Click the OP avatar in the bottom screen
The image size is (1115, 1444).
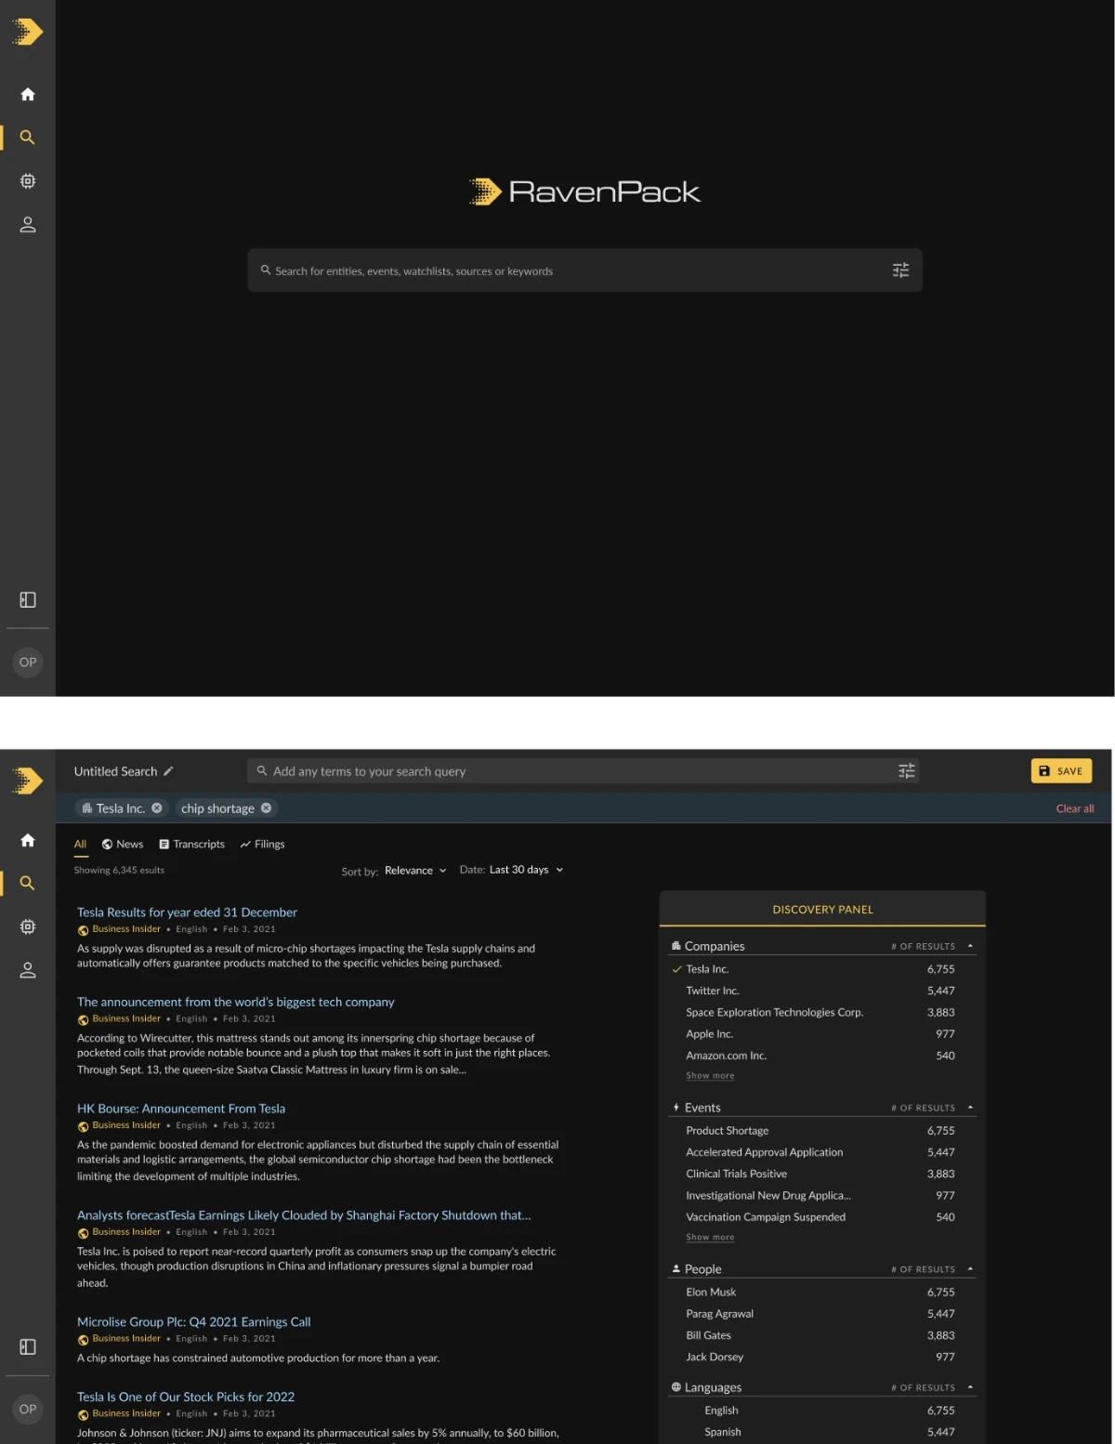pos(28,1409)
